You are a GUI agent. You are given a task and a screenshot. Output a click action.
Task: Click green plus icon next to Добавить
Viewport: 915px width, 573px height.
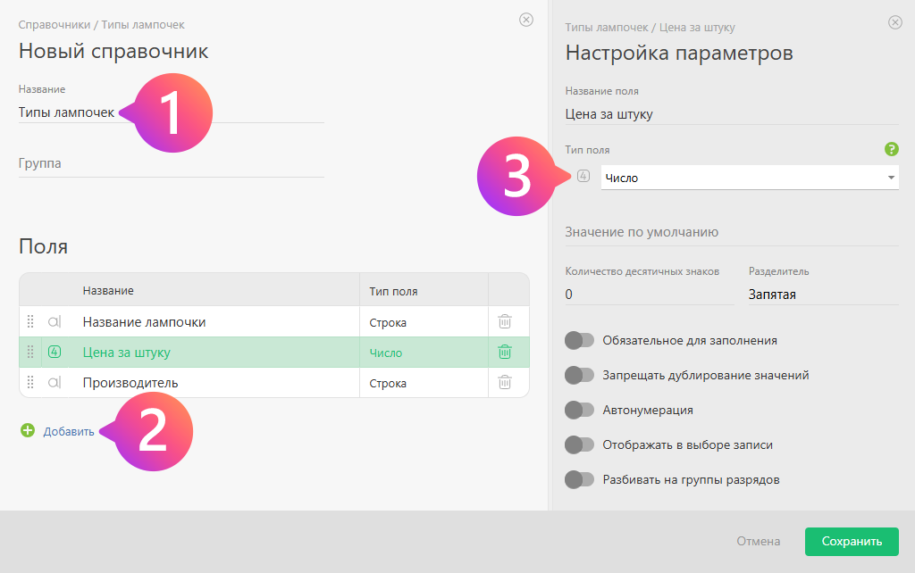pos(27,431)
